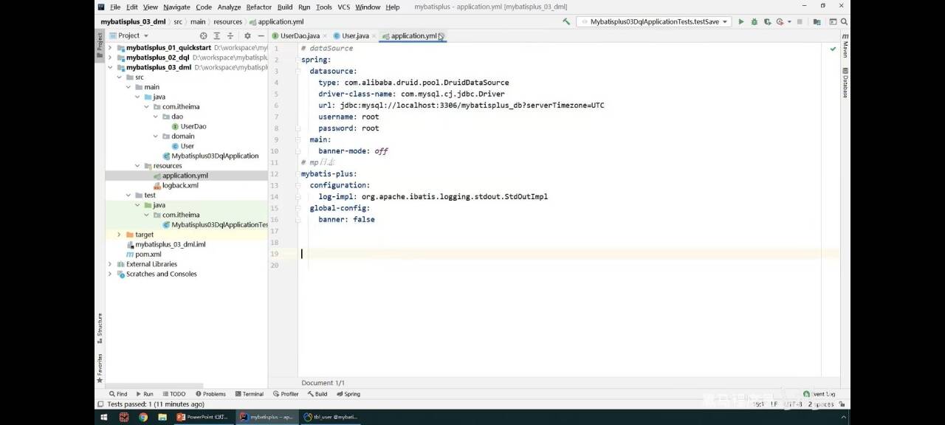The width and height of the screenshot is (945, 425).
Task: Open File Explorer from the taskbar
Action: click(x=162, y=417)
